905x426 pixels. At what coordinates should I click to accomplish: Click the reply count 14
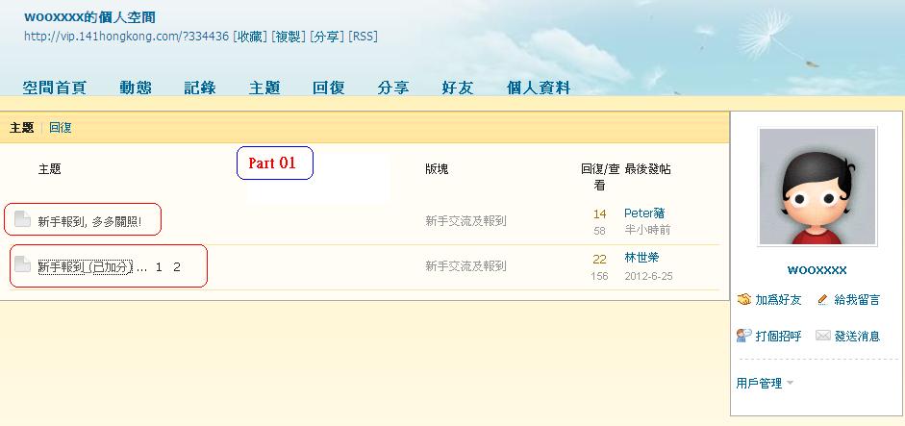point(600,214)
